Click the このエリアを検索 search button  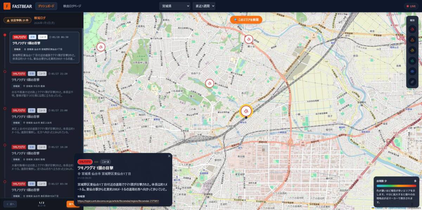(245, 20)
